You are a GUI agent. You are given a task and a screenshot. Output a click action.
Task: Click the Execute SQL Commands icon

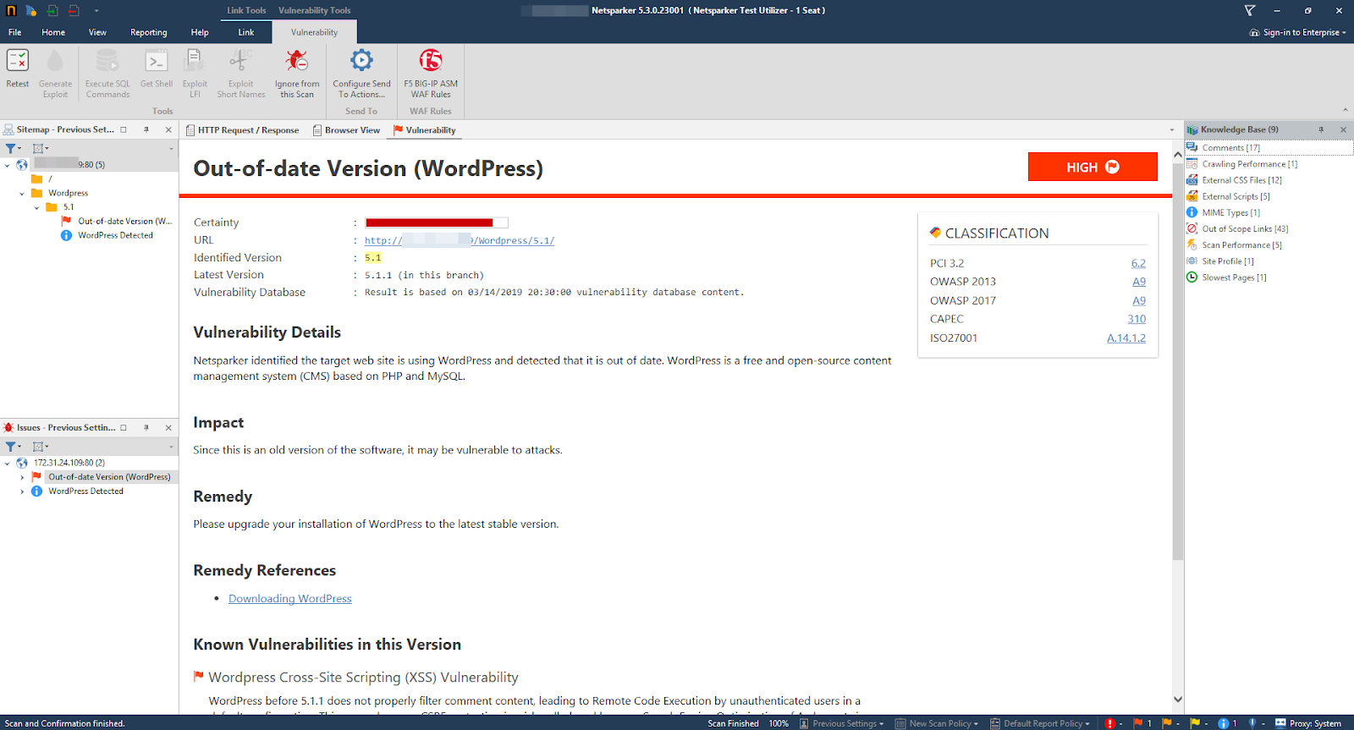click(x=107, y=61)
